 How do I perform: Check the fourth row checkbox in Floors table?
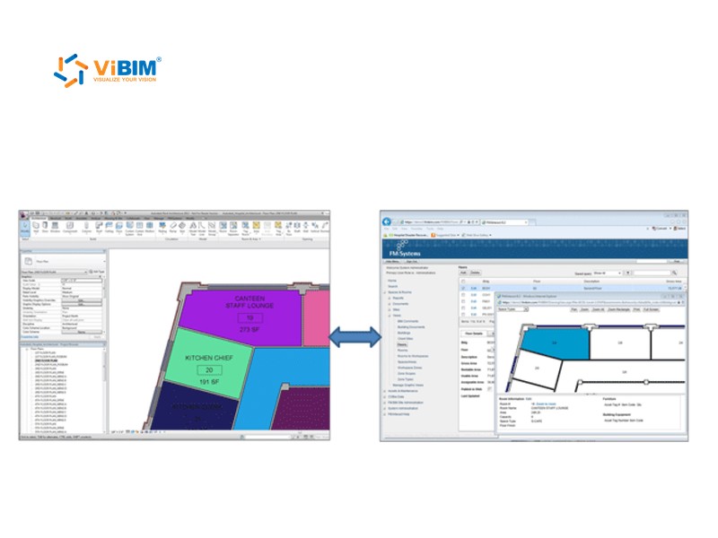(x=463, y=308)
